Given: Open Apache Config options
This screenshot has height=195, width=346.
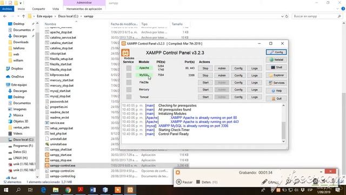Looking at the screenshot, I should [238, 68].
